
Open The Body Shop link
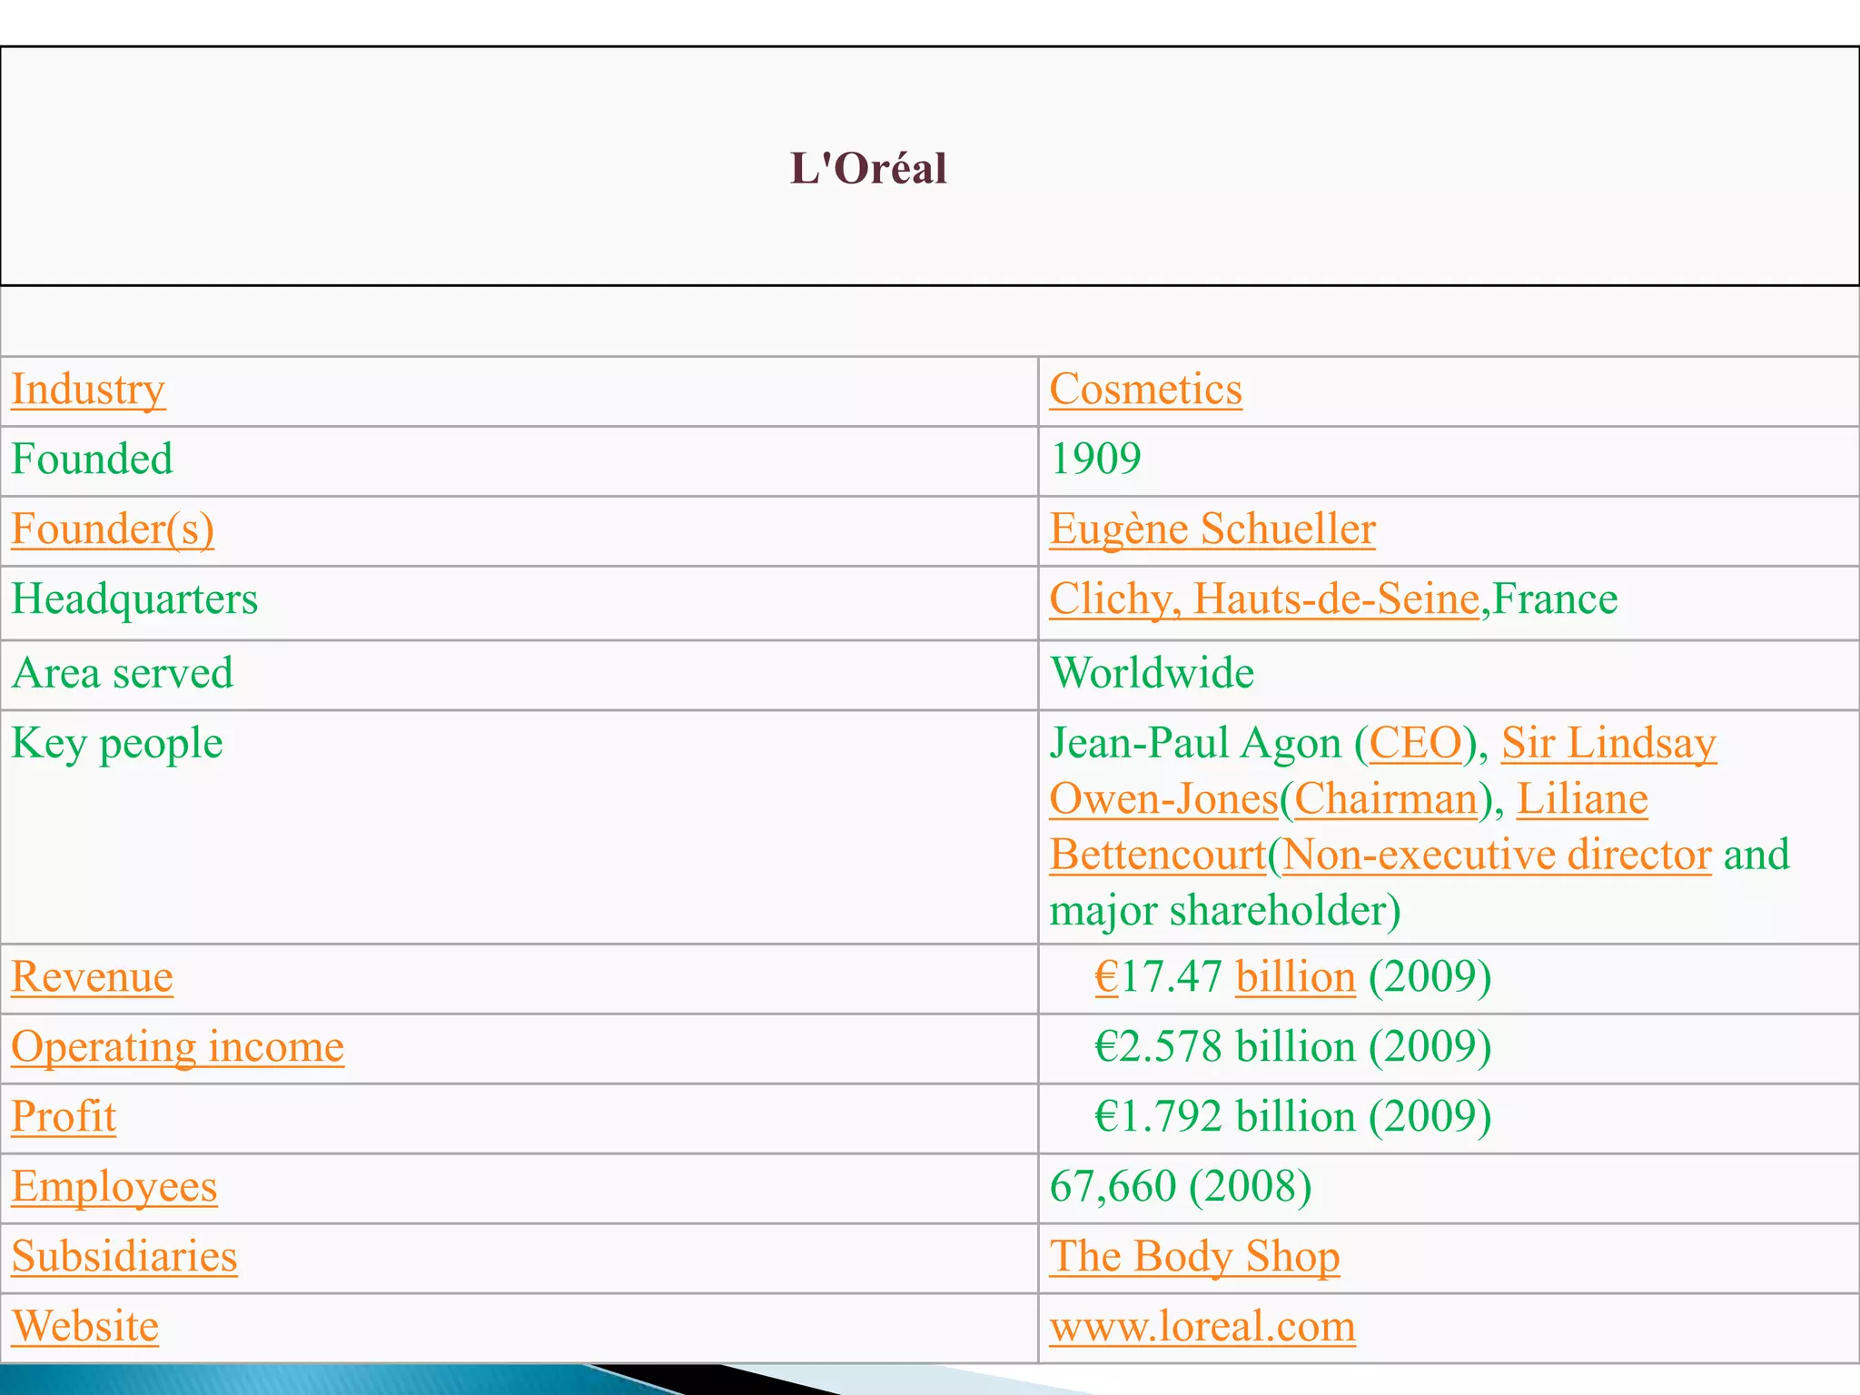(x=1194, y=1257)
